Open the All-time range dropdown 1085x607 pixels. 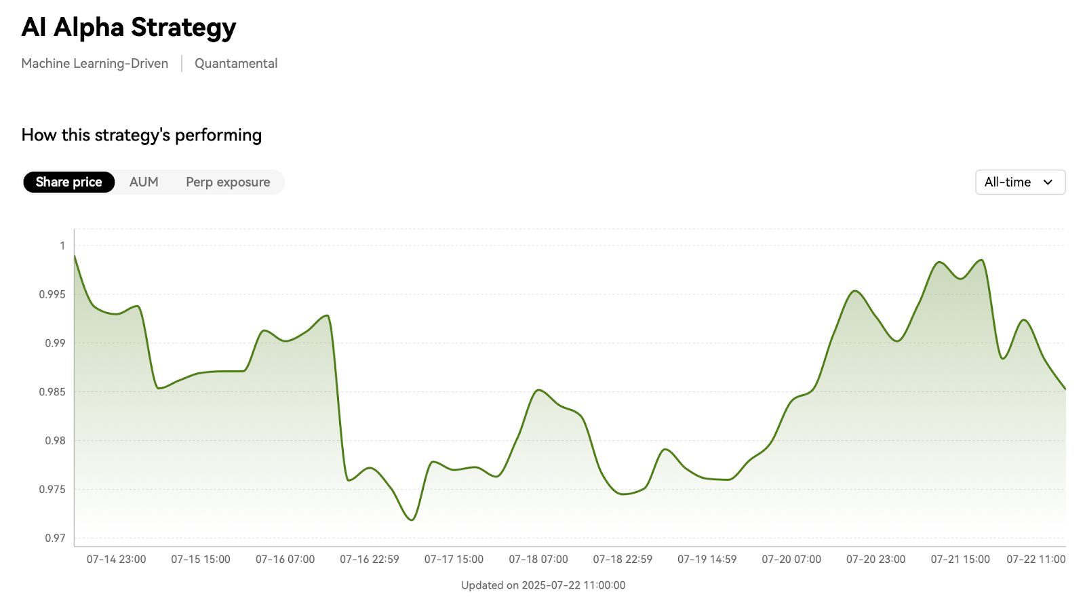pyautogui.click(x=1020, y=182)
